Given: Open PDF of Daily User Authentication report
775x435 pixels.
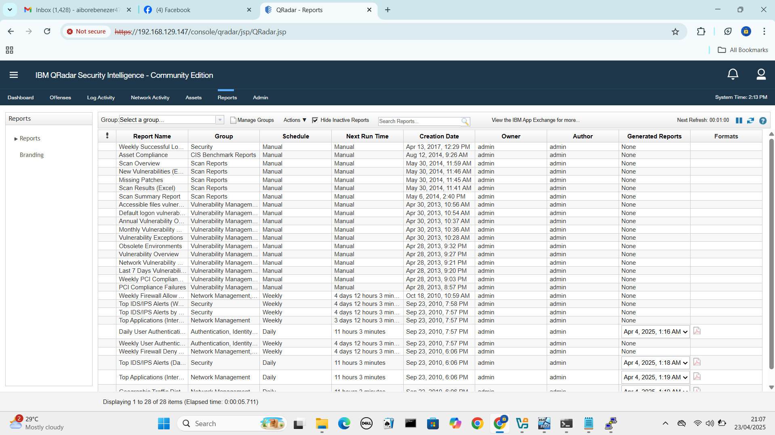Looking at the screenshot, I should 697,331.
